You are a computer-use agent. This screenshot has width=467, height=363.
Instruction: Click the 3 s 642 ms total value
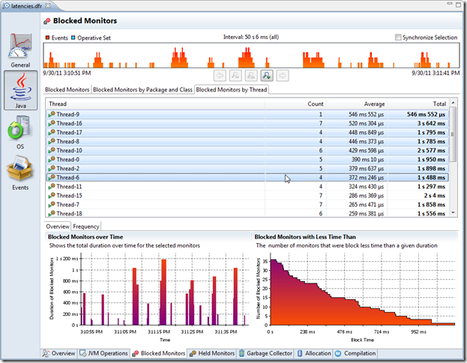tap(431, 124)
